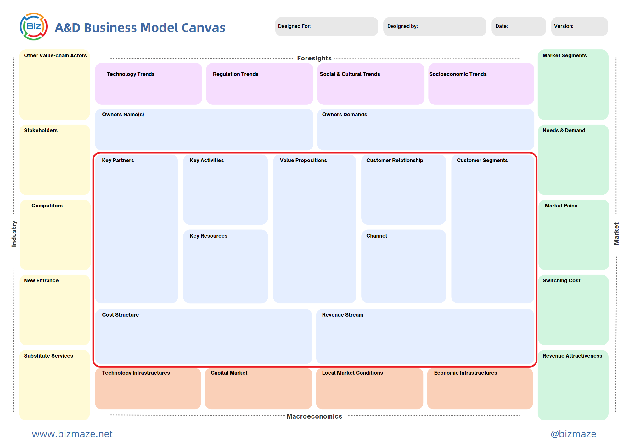The width and height of the screenshot is (629, 445).
Task: Click the Social & Cultural Trends panel
Action: coord(370,83)
